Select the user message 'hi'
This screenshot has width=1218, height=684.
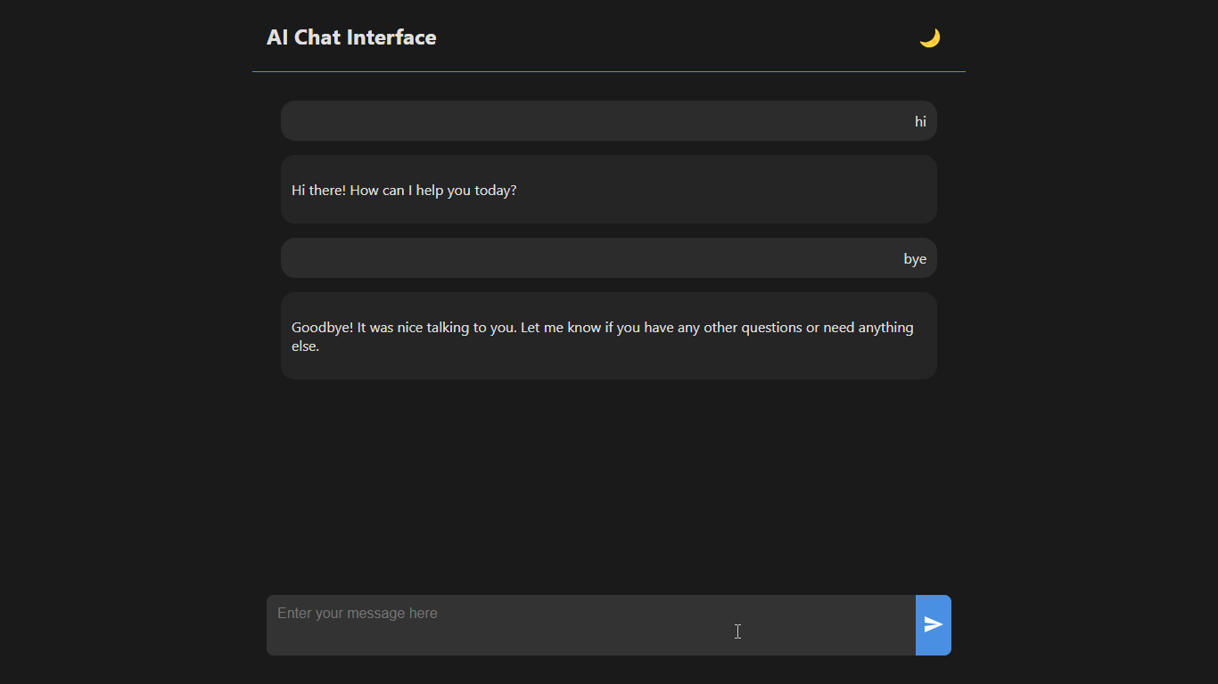pos(920,121)
